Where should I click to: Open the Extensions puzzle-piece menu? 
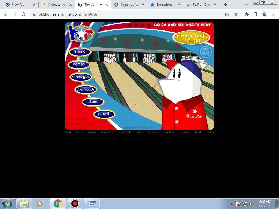pos(247,14)
